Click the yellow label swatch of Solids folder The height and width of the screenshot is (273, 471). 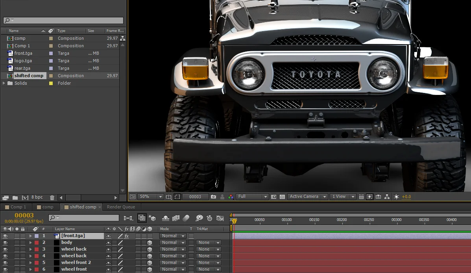click(x=51, y=83)
